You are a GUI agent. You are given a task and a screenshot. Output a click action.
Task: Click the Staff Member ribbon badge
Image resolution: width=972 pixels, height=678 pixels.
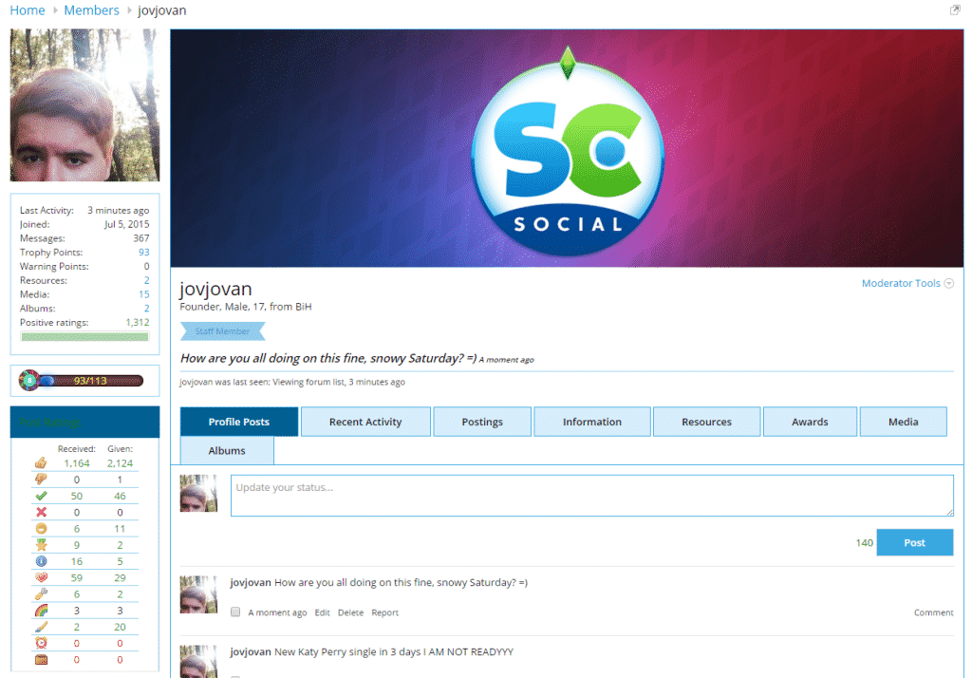(x=222, y=331)
